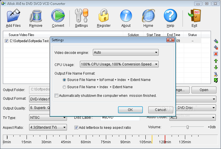Click the red marker on the timeline
The height and width of the screenshot is (149, 221).
[165, 139]
